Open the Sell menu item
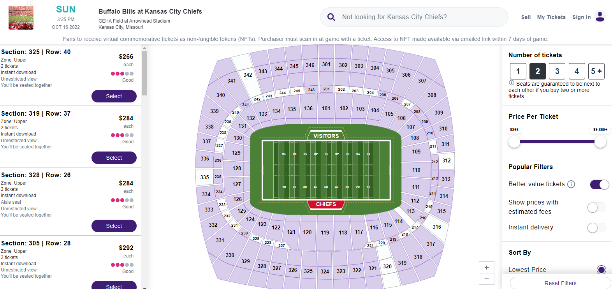The height and width of the screenshot is (289, 612). [526, 17]
